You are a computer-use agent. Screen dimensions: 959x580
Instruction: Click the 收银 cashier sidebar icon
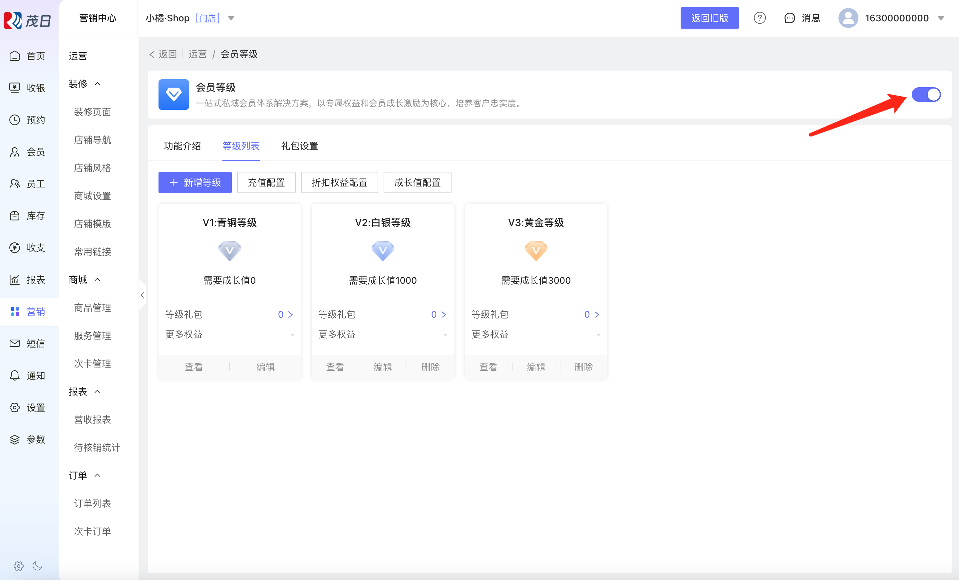[15, 88]
